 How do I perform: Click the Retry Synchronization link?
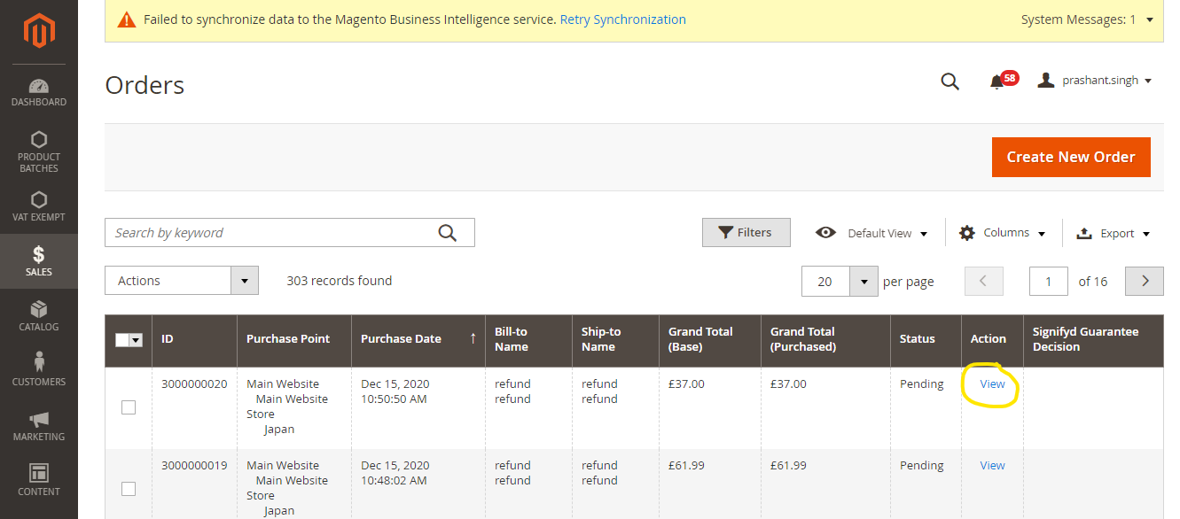(622, 19)
